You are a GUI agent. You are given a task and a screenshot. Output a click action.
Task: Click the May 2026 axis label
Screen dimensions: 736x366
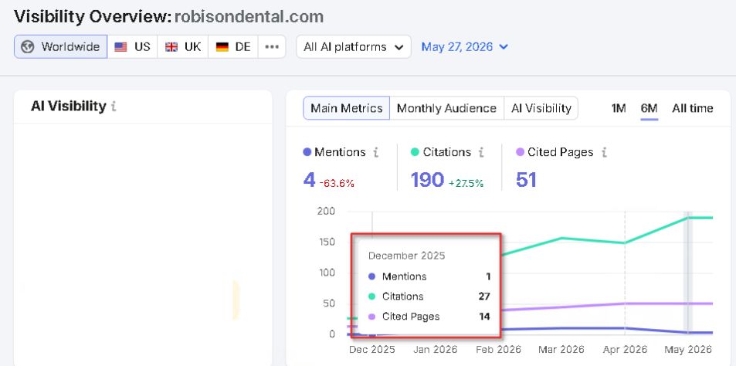pyautogui.click(x=688, y=350)
